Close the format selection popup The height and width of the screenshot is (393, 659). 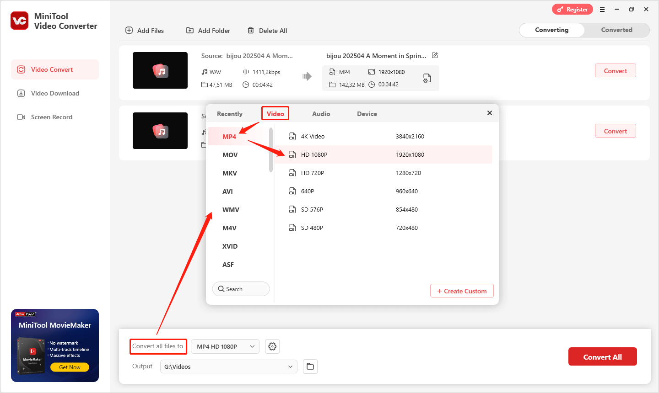click(490, 113)
